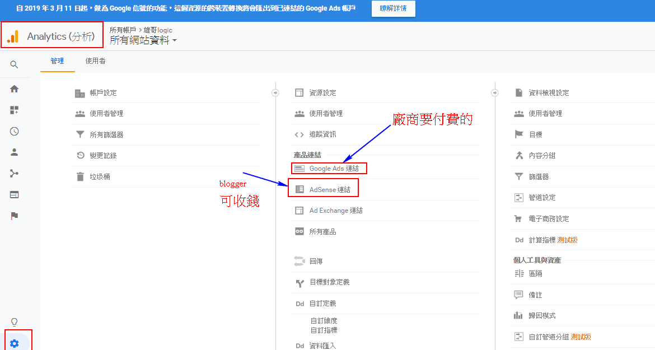Screen dimensions: 655x350
Task: Open Conversions flag icon in sidebar
Action: click(x=14, y=216)
